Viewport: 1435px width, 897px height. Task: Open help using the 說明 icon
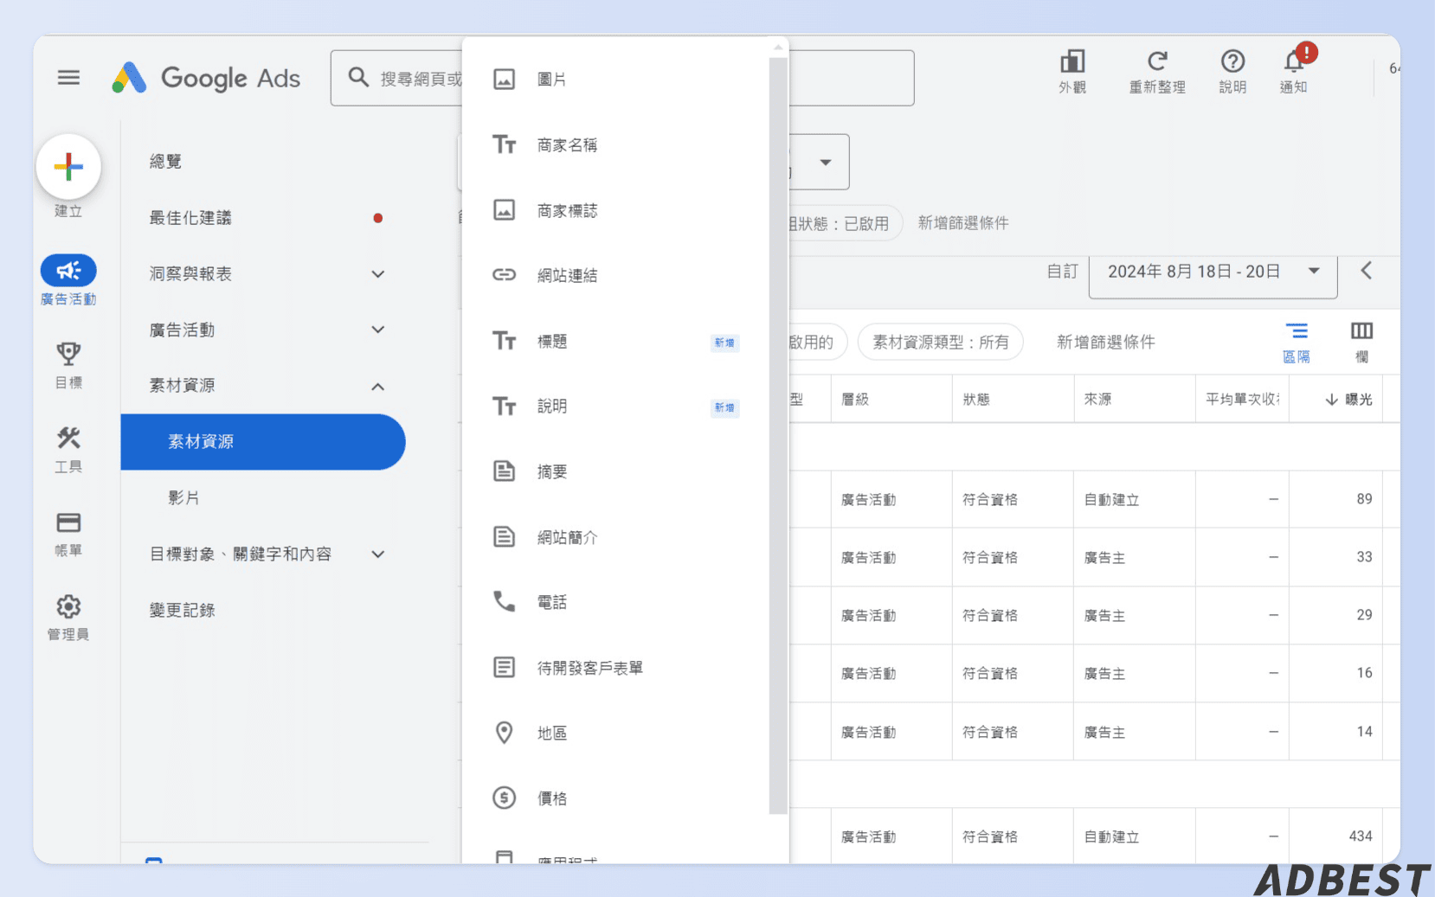point(1232,61)
